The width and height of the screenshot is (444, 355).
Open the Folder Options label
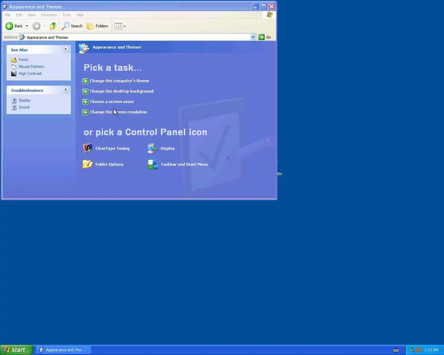pyautogui.click(x=109, y=164)
